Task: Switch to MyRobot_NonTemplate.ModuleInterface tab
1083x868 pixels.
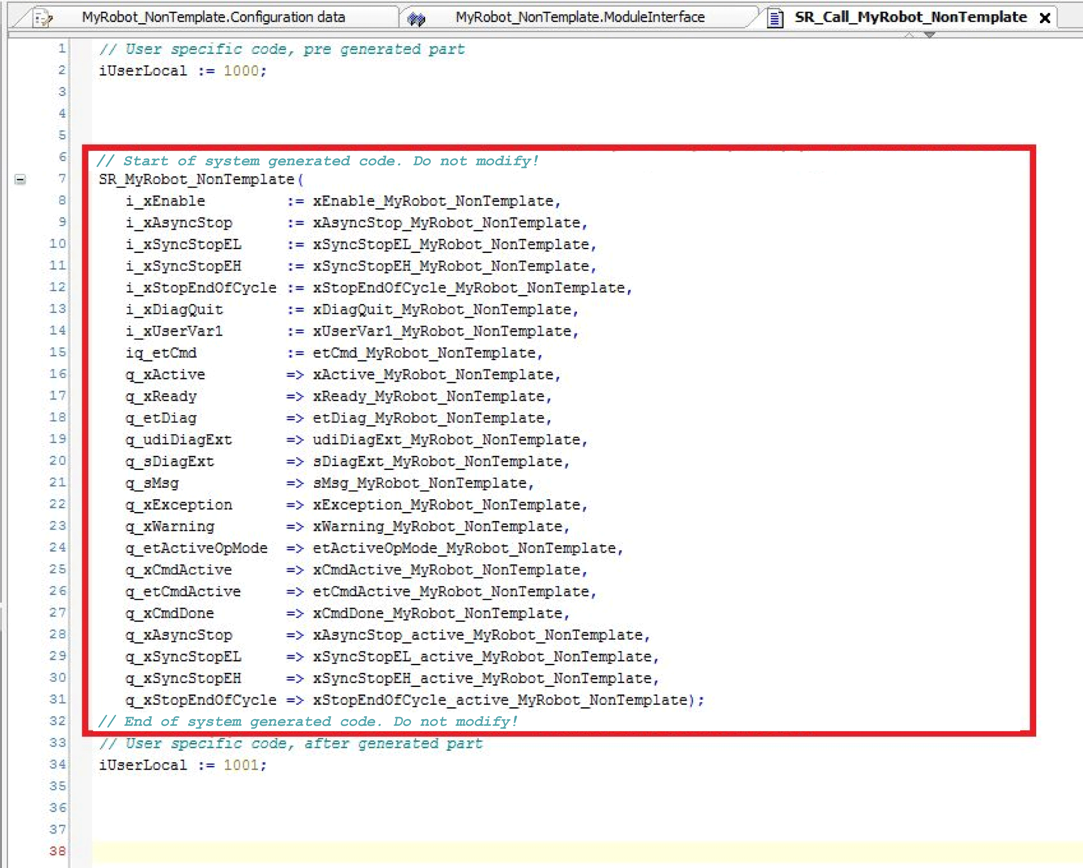Action: point(580,17)
